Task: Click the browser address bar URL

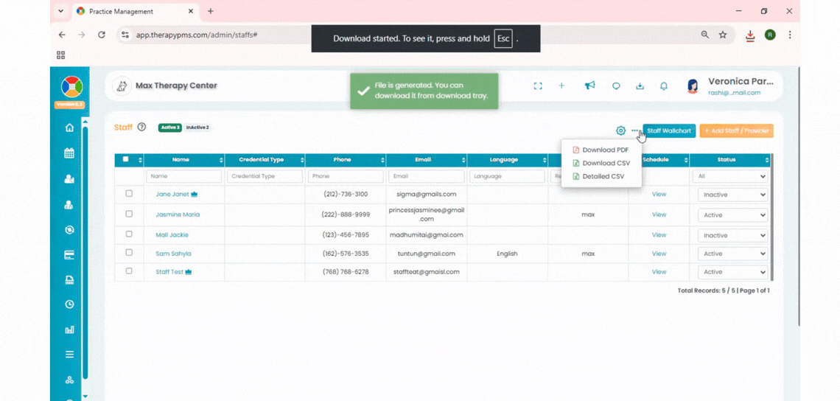Action: [x=197, y=35]
